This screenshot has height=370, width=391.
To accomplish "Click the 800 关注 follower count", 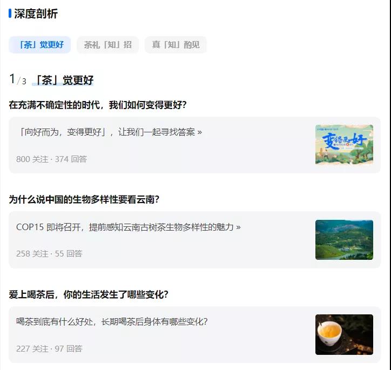I will (32, 159).
